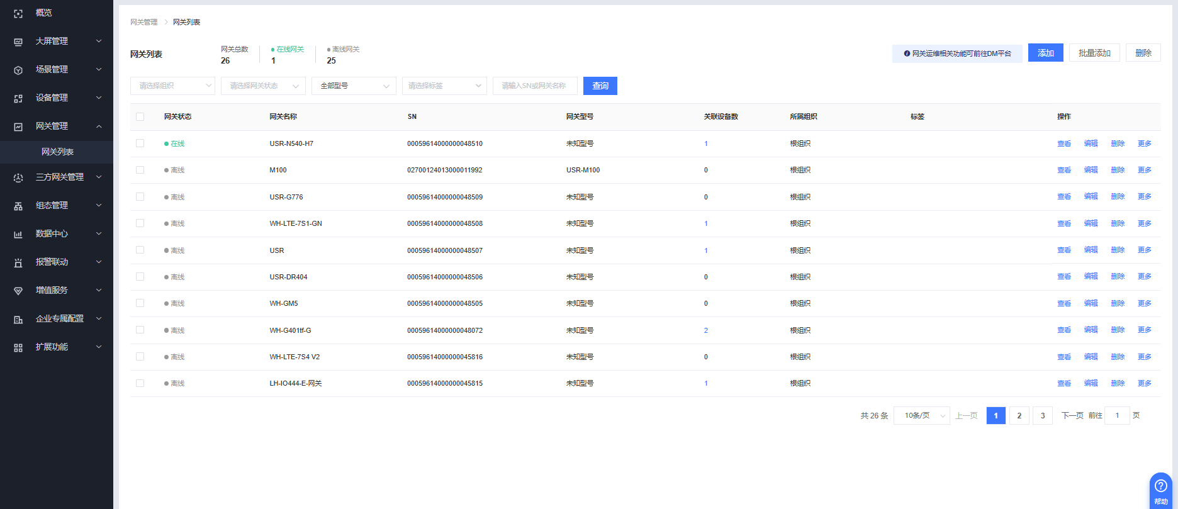Viewport: 1178px width, 509px height.
Task: Select 网关列表 in the sidebar menu
Action: pyautogui.click(x=57, y=152)
